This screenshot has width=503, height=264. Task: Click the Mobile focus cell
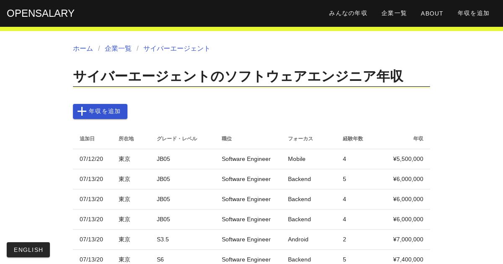tap(297, 159)
